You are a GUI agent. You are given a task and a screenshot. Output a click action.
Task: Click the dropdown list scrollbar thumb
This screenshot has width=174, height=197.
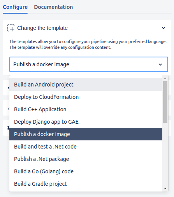pos(165,102)
